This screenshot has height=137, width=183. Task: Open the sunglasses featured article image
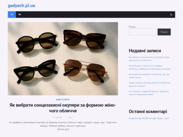click(x=63, y=59)
